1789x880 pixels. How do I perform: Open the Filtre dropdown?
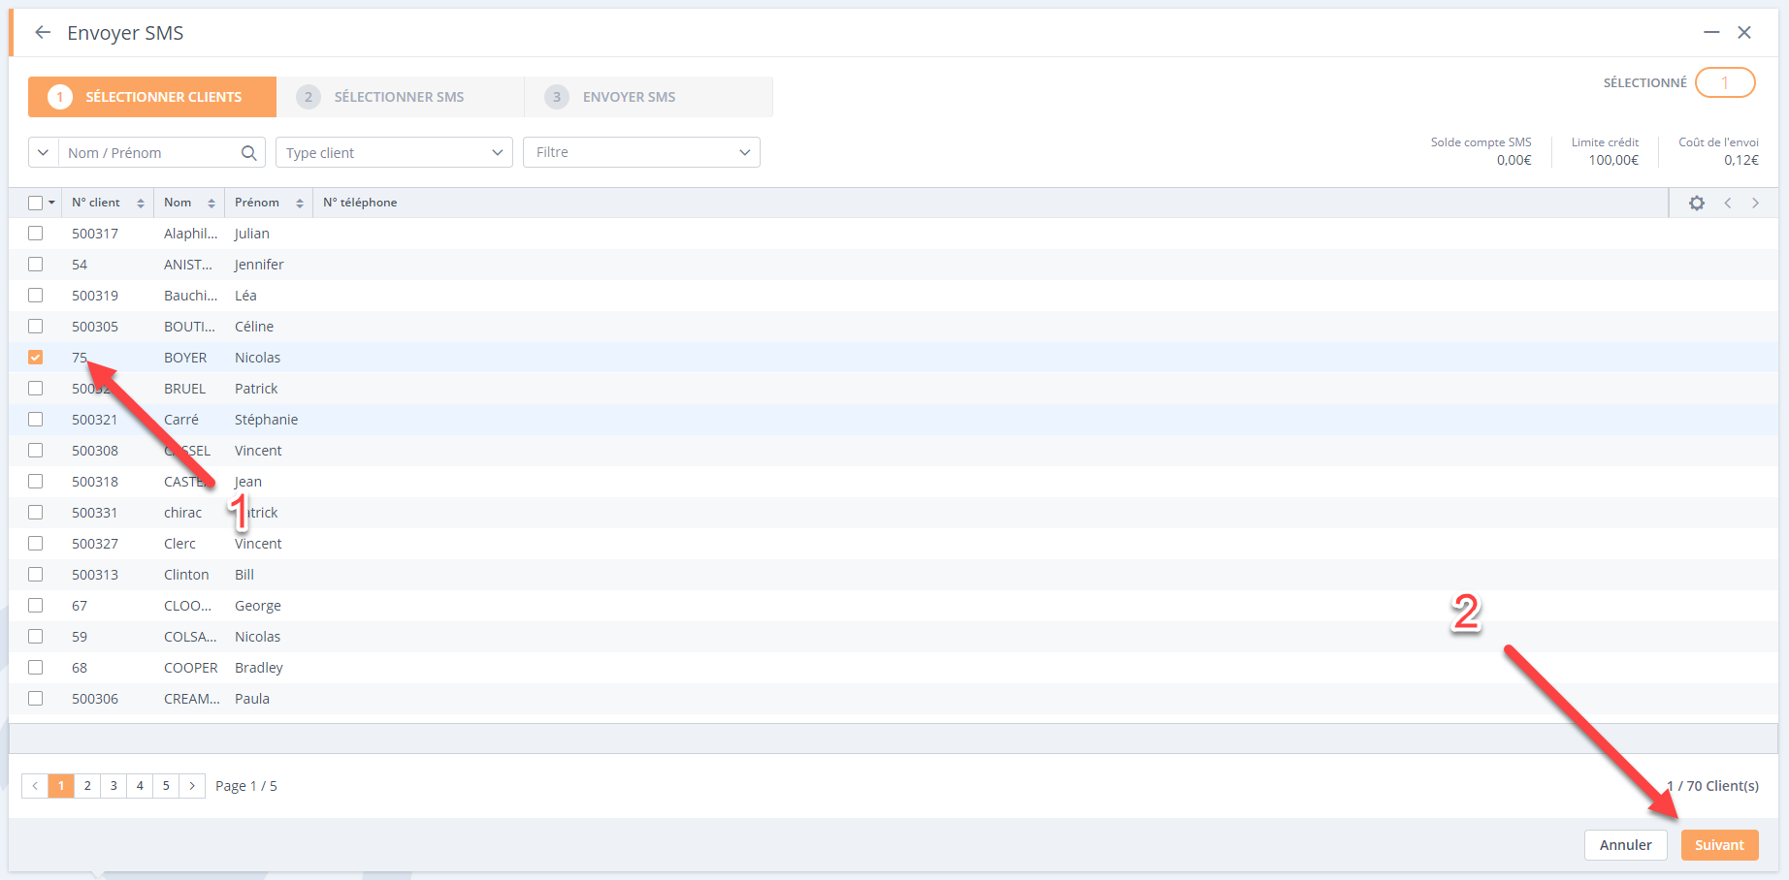click(641, 152)
